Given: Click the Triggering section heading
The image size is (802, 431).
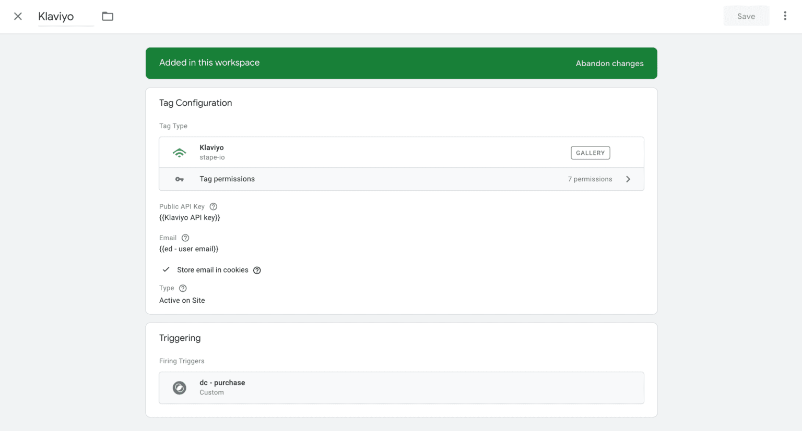Looking at the screenshot, I should 180,338.
